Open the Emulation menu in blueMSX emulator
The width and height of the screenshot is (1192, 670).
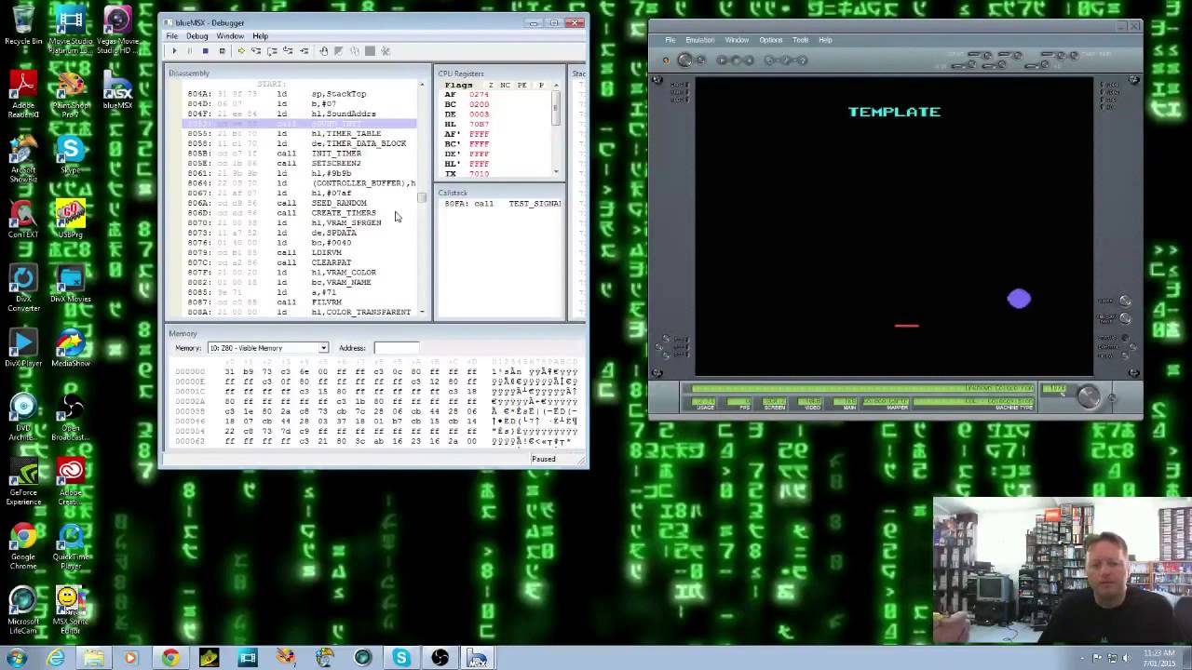pos(700,40)
